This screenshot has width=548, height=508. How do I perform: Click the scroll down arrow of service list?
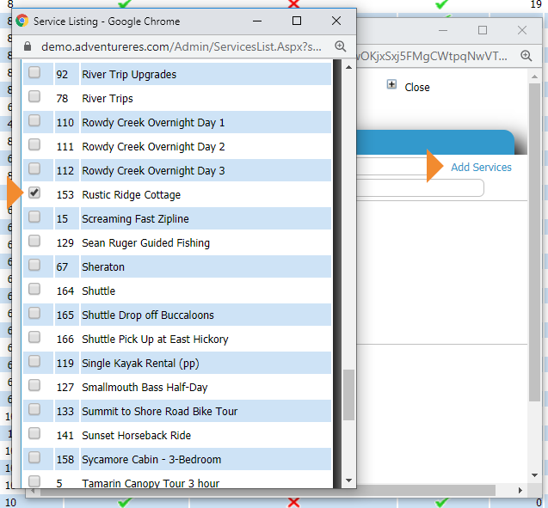tap(348, 480)
